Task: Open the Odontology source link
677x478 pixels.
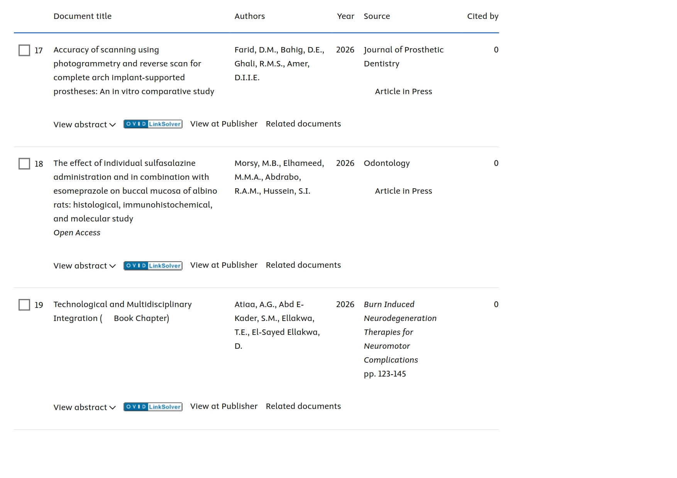Action: coord(386,163)
